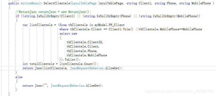216x96 pixels.
Task: Click 'Json(listClientele,' in the return statement
Action: [x=51, y=68]
